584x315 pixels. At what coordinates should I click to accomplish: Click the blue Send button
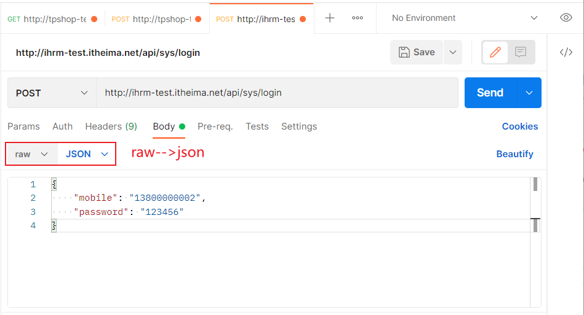(x=490, y=93)
